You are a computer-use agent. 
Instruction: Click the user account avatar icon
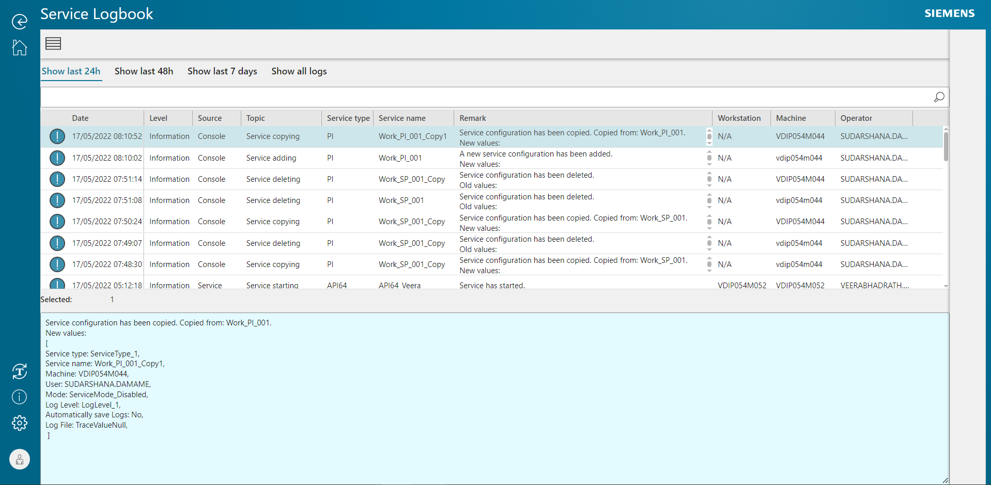click(19, 459)
